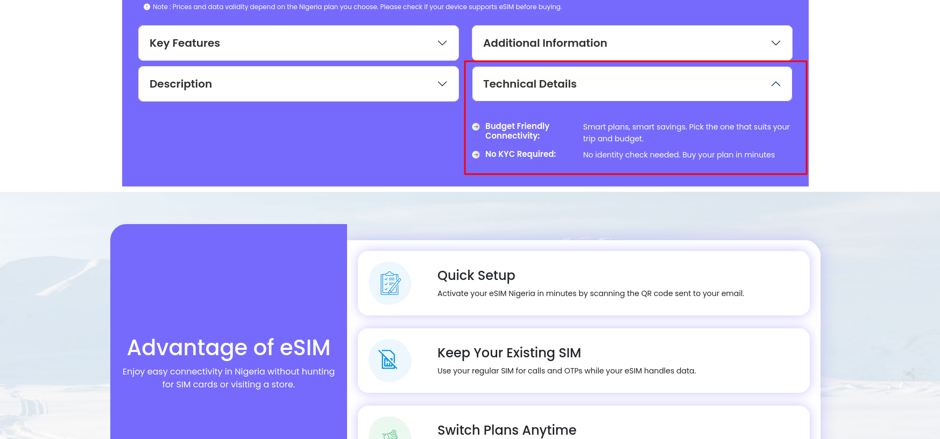This screenshot has height=439, width=940.
Task: Click the Switch Plans Anytime heading
Action: (507, 430)
